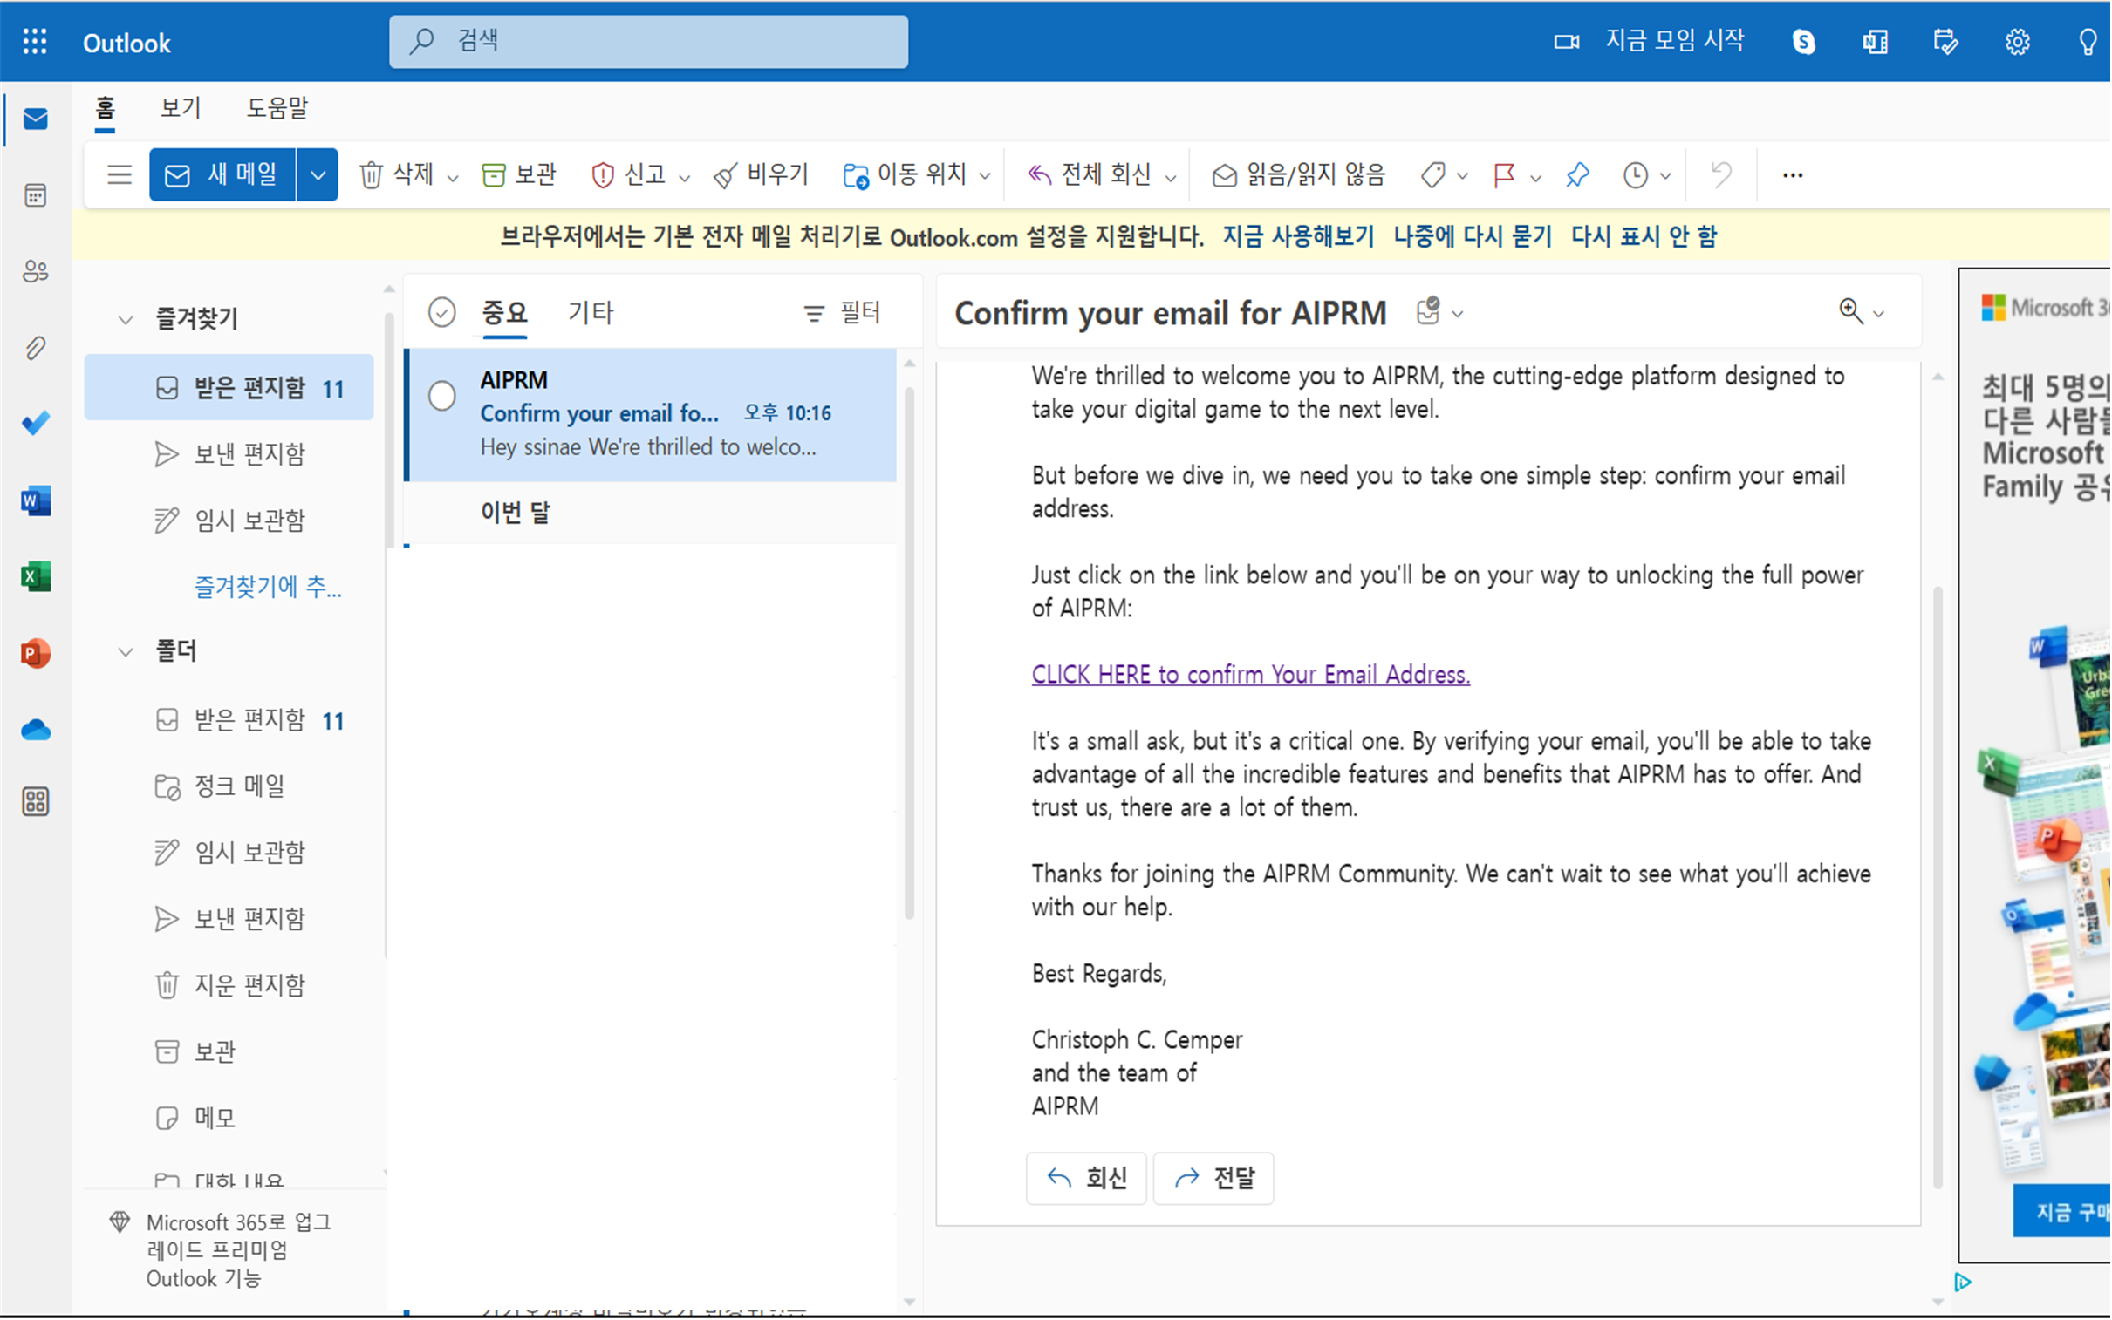Click the message list vertical scrollbar

[909, 652]
